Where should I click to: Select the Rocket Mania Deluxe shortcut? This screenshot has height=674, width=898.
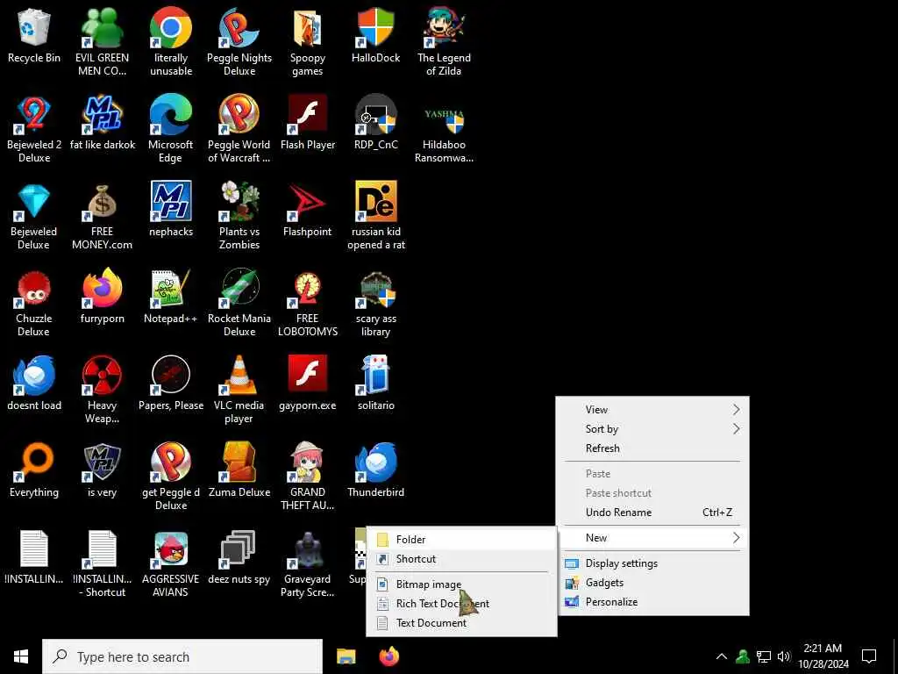click(x=239, y=303)
